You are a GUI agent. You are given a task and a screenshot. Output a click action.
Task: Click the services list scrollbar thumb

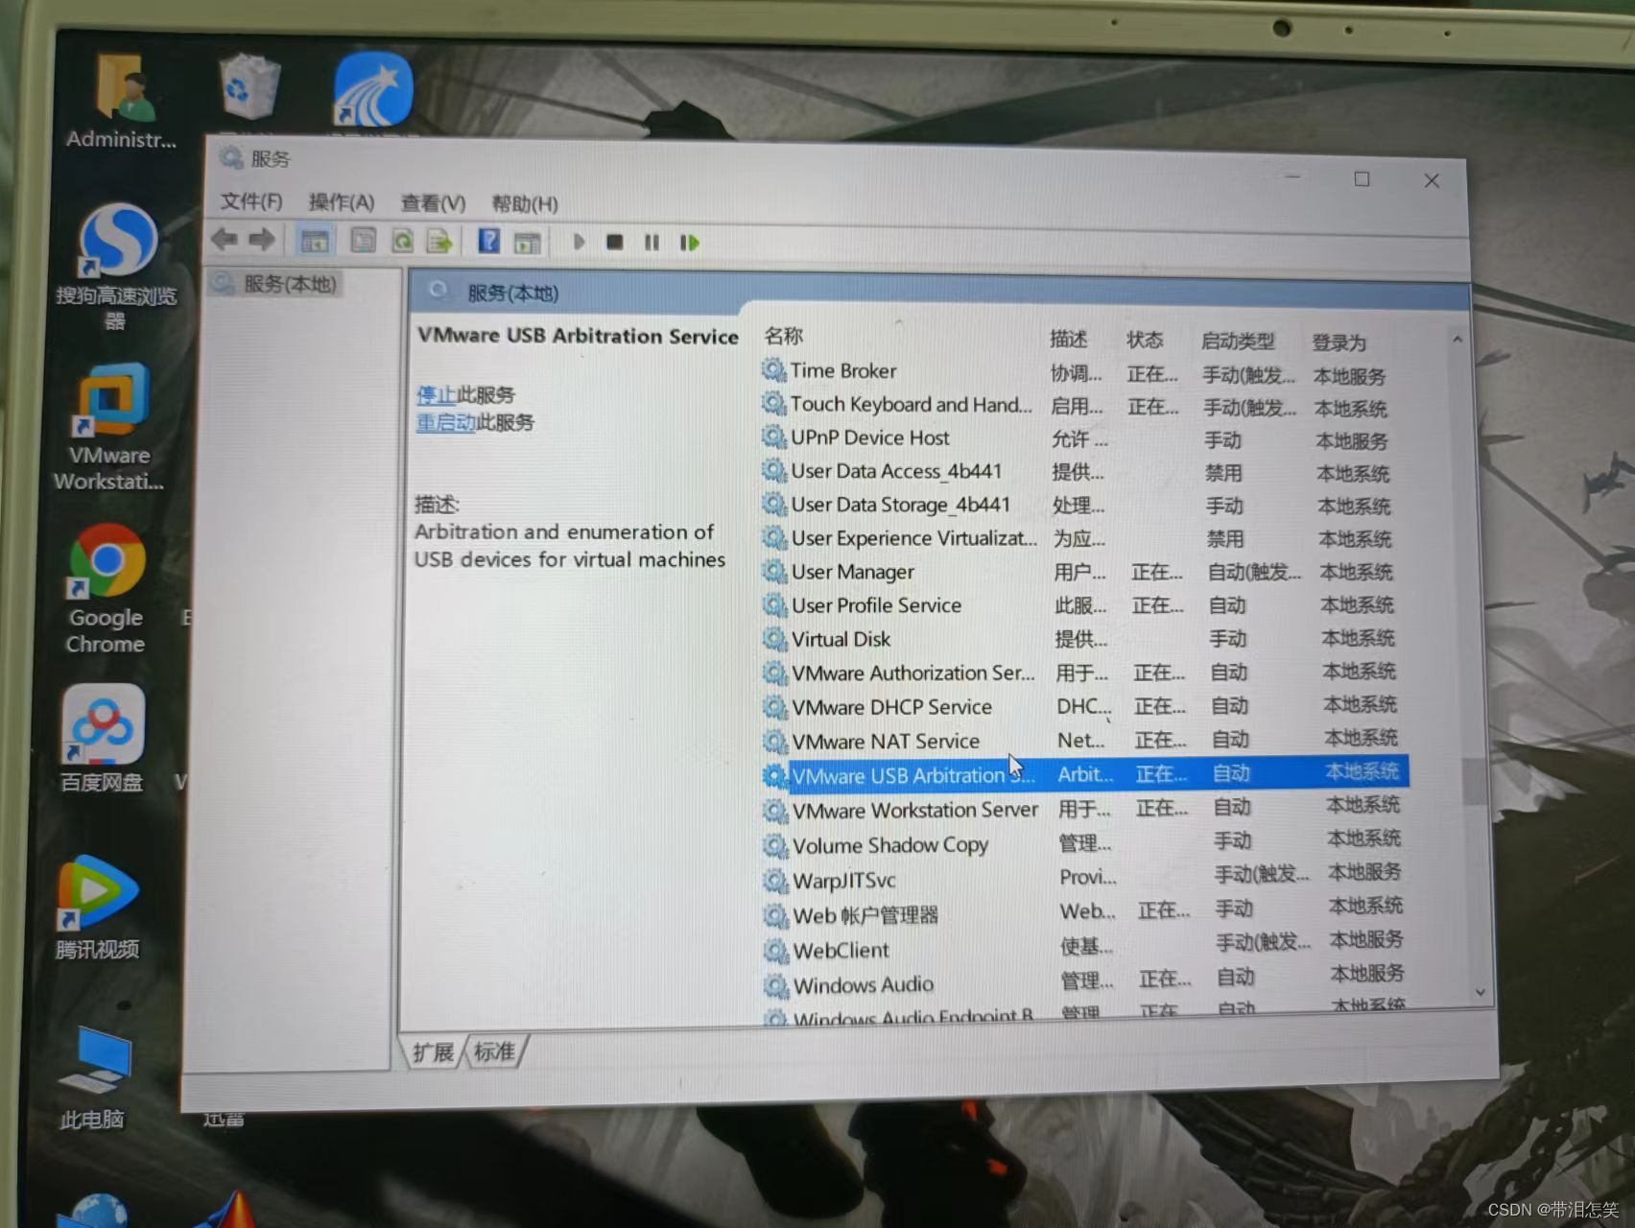coord(1475,781)
